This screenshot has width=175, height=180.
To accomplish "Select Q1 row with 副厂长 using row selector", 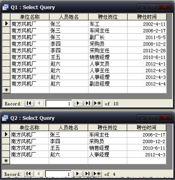I will point(6,37).
